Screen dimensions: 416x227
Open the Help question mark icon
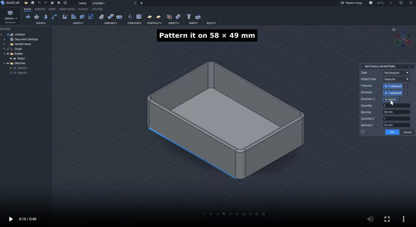pyautogui.click(x=65, y=3)
